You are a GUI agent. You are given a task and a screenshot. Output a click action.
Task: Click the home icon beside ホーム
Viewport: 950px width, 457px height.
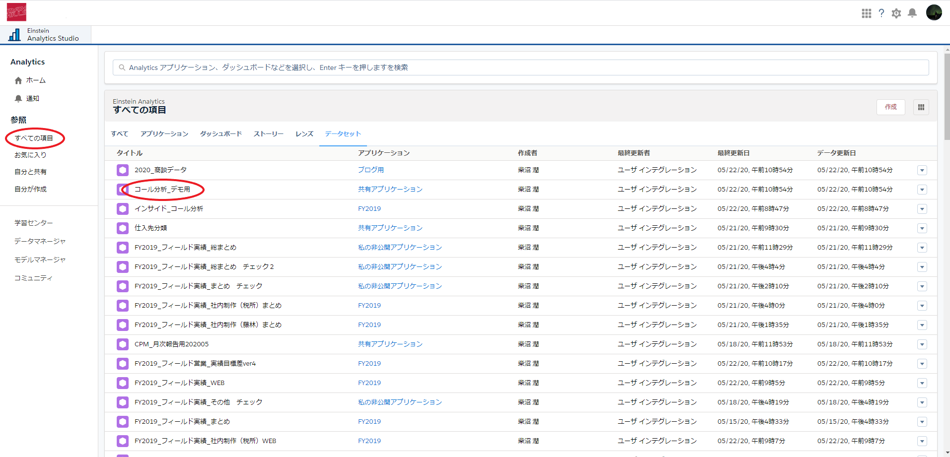[x=18, y=80]
